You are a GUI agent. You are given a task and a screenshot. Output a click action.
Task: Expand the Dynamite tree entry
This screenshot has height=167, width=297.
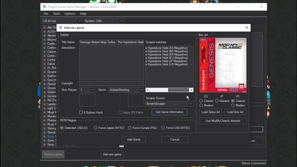45,72
